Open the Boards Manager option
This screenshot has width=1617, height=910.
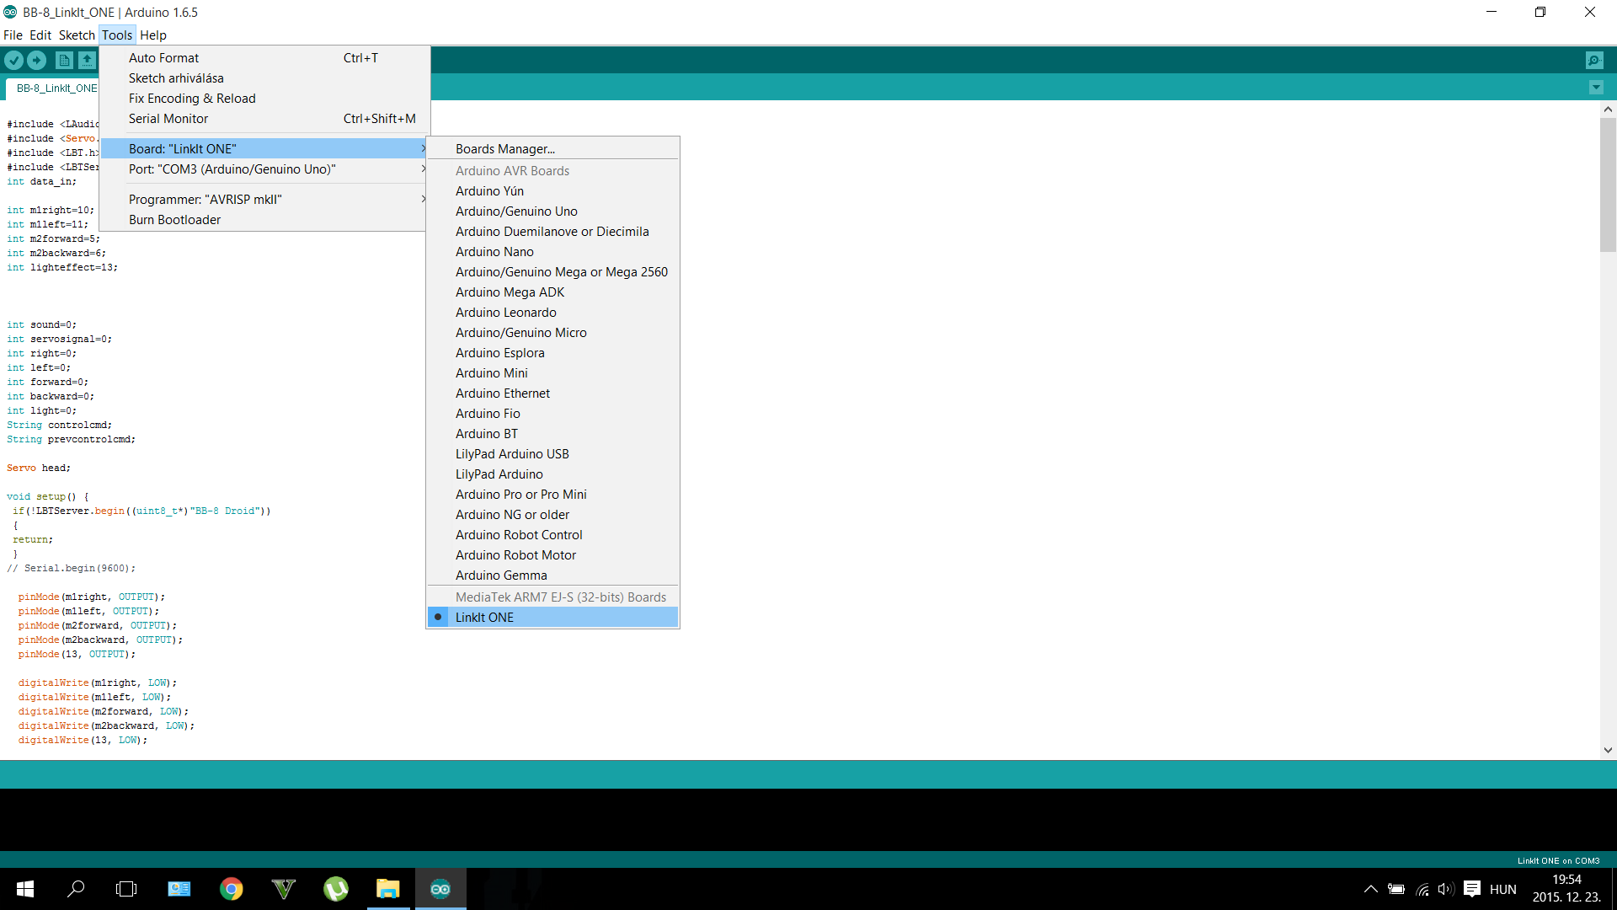coord(504,147)
